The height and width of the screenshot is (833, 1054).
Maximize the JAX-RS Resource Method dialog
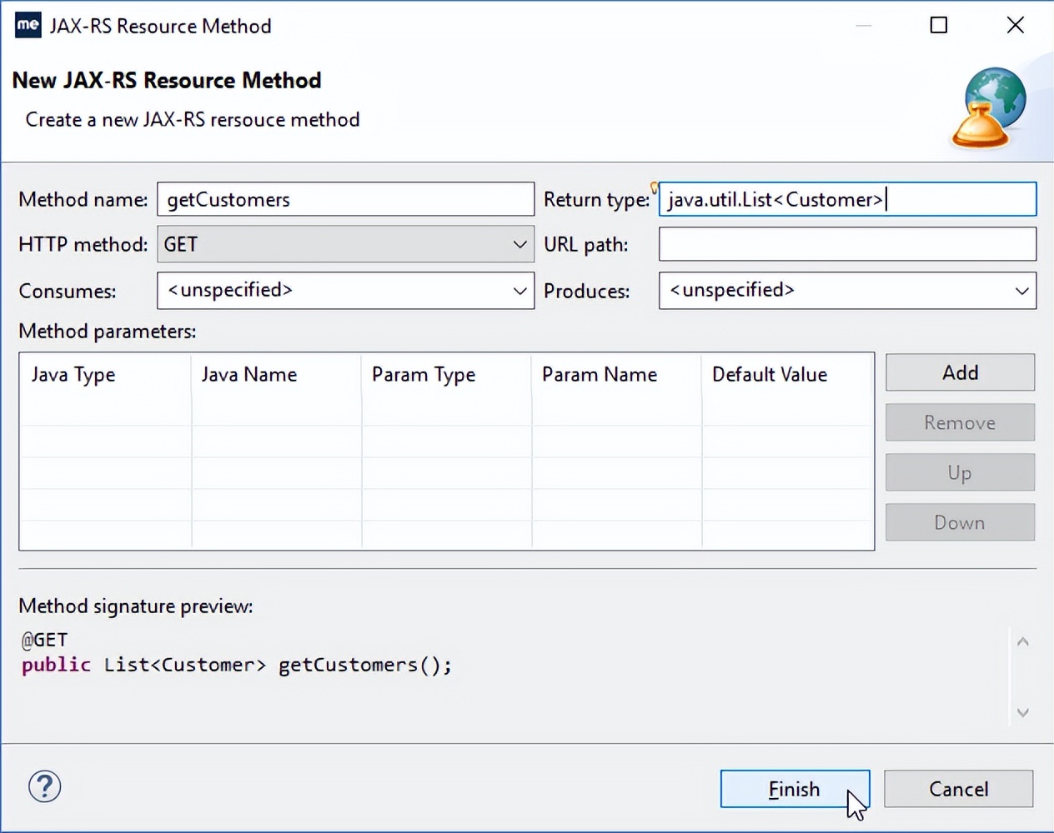coord(938,25)
